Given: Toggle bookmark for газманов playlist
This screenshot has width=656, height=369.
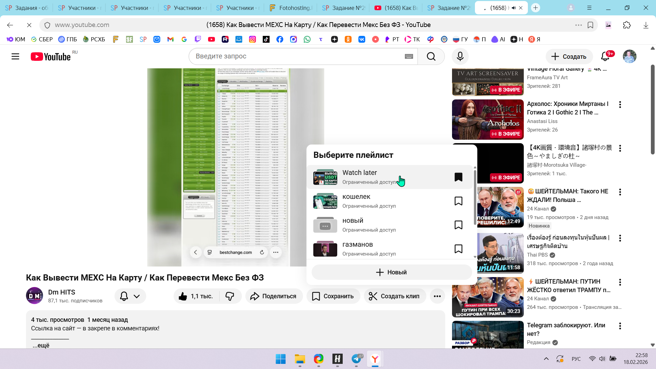Looking at the screenshot, I should [x=458, y=249].
